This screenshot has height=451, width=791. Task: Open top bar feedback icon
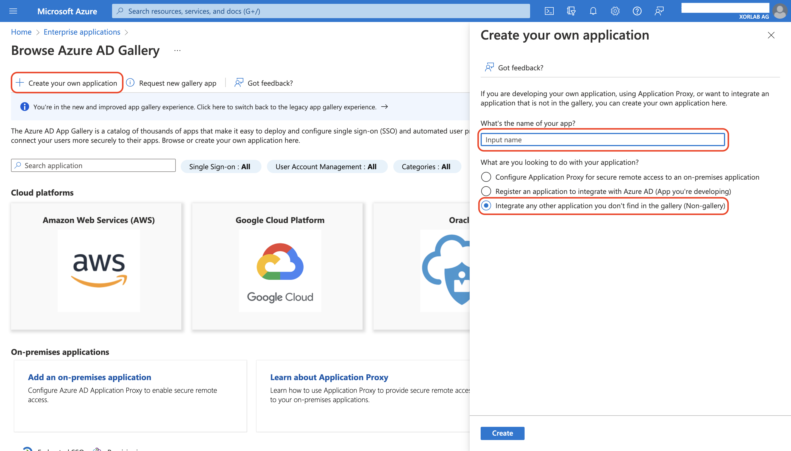coord(659,11)
